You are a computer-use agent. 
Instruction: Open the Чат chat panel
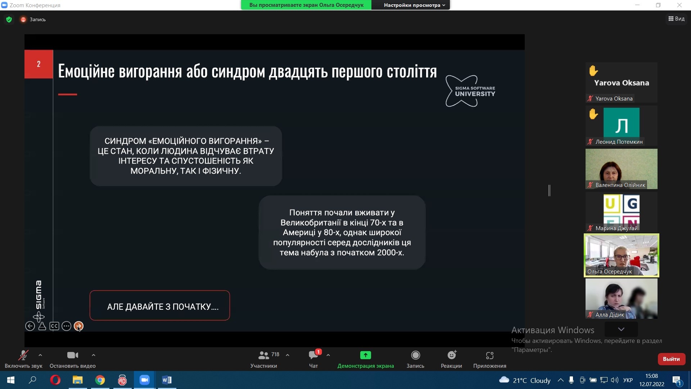(x=313, y=356)
